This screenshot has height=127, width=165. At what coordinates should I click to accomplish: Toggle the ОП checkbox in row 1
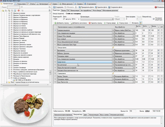pyautogui.click(x=162, y=30)
